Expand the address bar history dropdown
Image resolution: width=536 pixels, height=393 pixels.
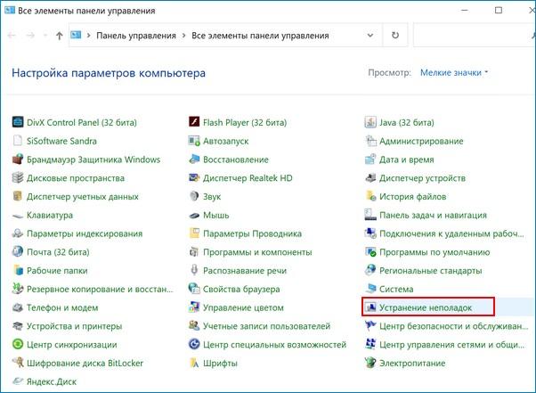tap(370, 36)
